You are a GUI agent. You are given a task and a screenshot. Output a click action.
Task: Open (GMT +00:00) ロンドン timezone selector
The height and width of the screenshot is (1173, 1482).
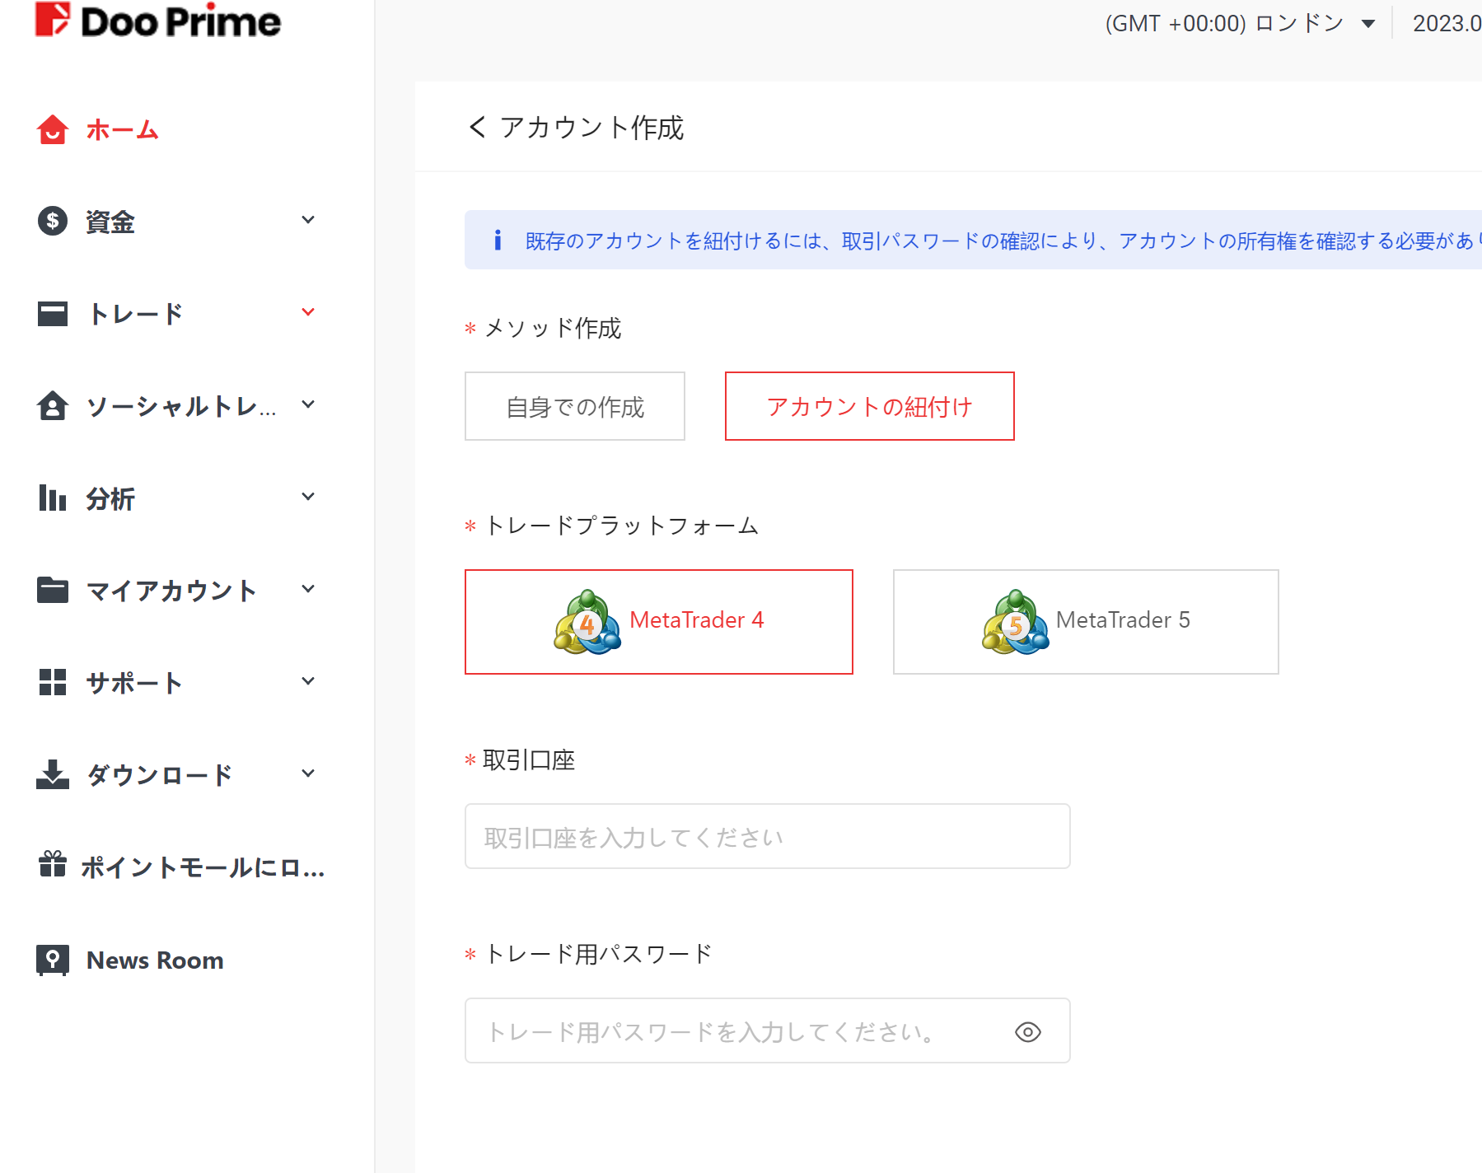pyautogui.click(x=1241, y=23)
